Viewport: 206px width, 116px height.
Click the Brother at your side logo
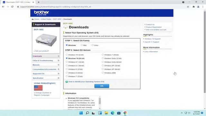[42, 13]
